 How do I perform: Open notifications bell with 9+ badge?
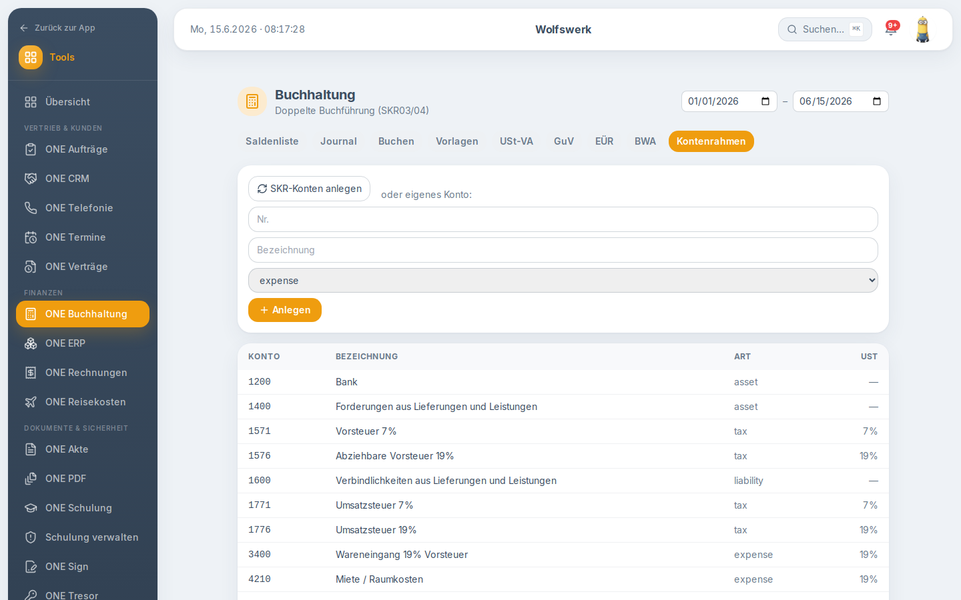coord(891,29)
